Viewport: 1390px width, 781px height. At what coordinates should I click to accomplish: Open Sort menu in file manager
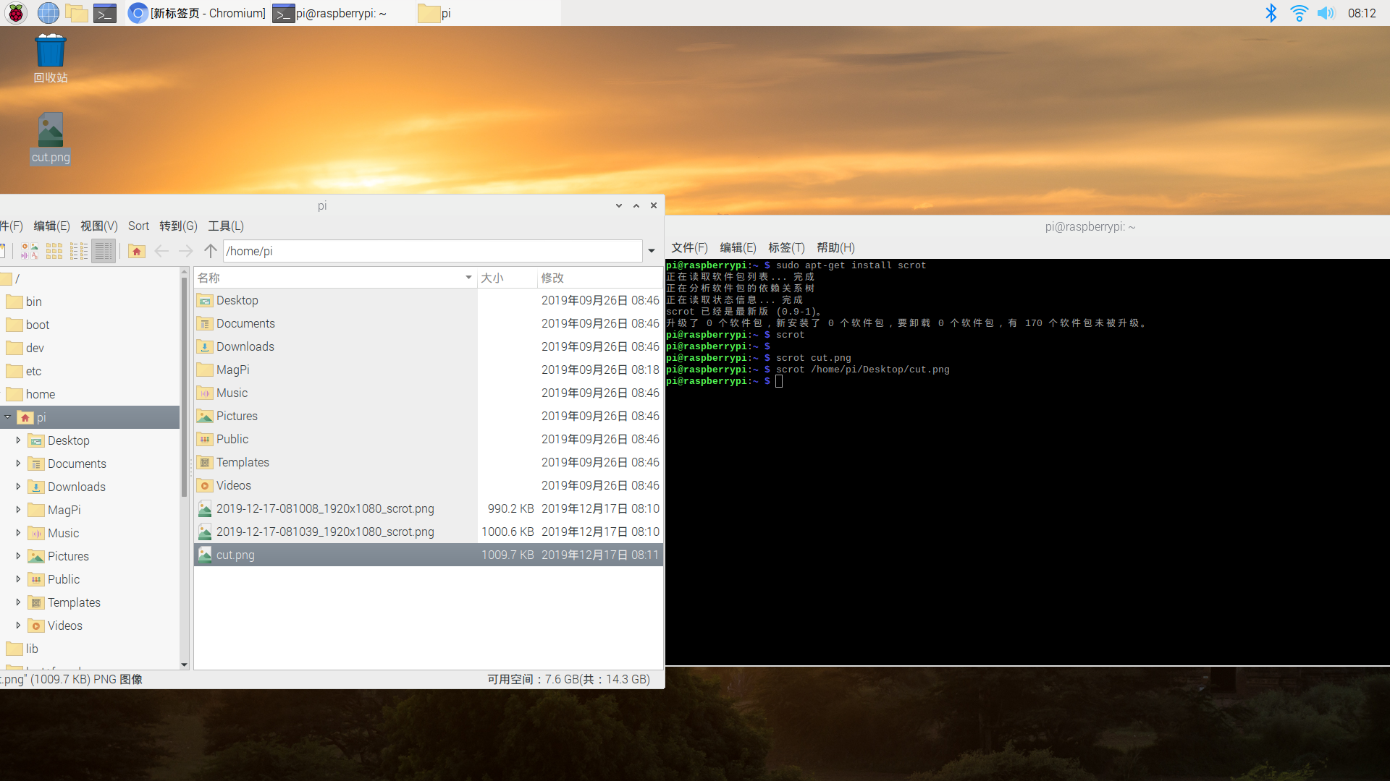138,226
